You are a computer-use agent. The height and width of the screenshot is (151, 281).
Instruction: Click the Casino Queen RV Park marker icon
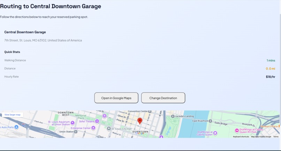click(237, 131)
